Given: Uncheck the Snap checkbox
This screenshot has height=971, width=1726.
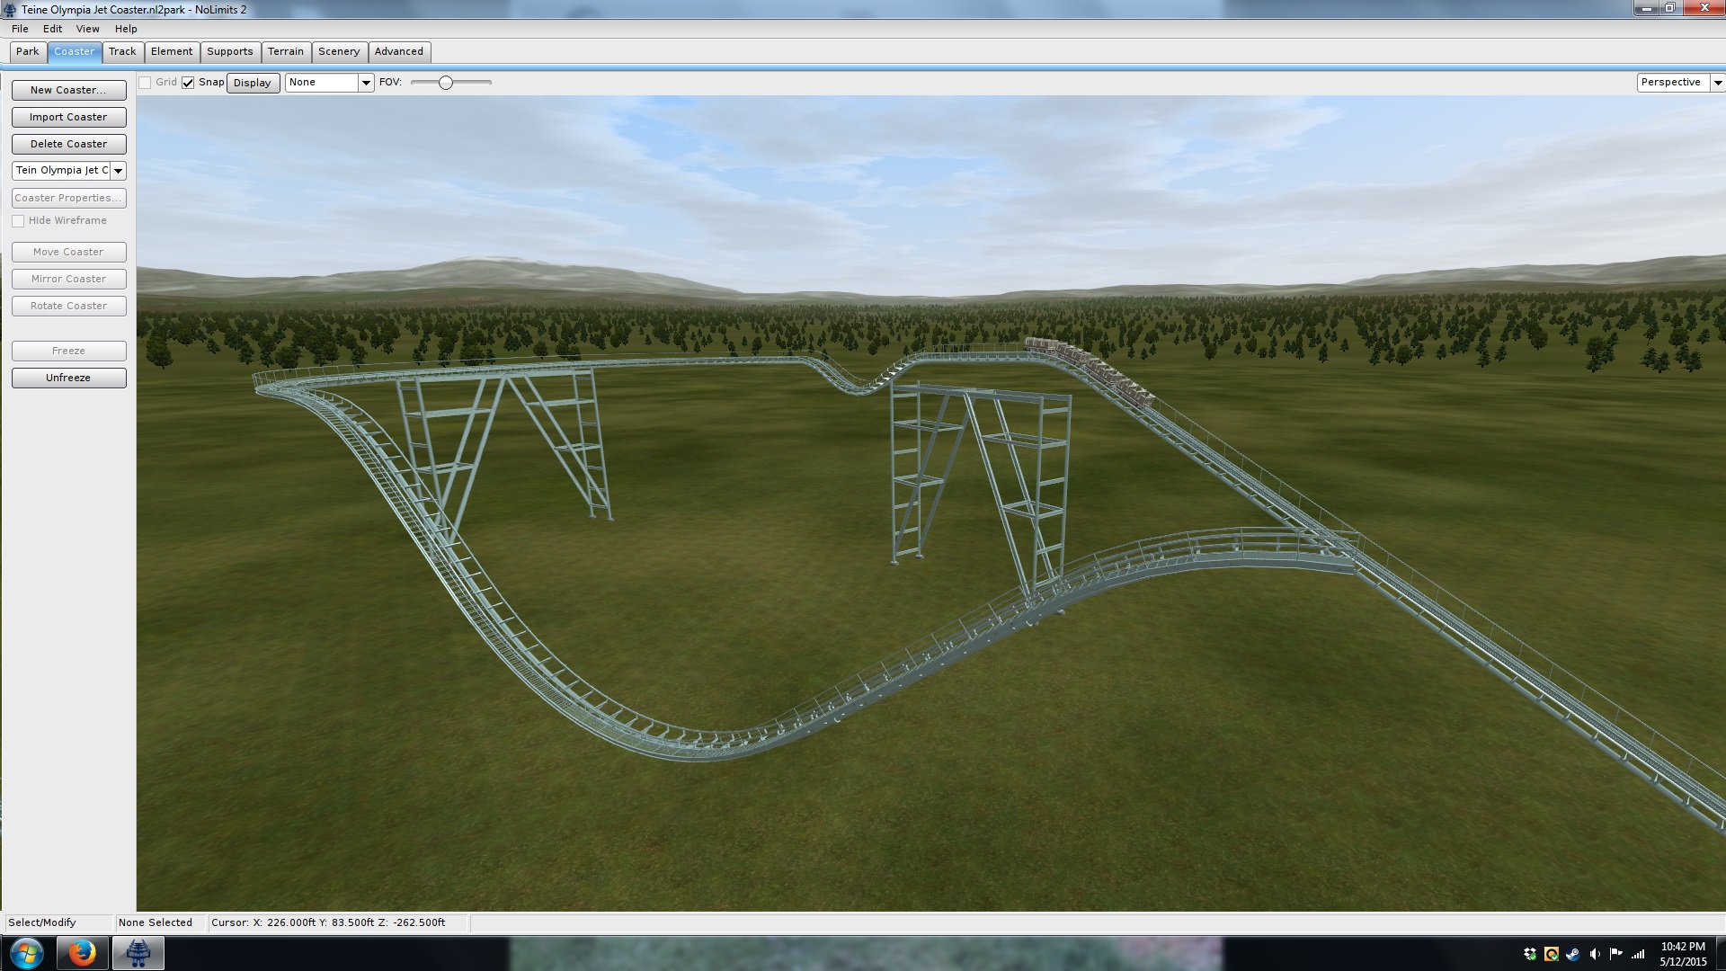Looking at the screenshot, I should pyautogui.click(x=188, y=83).
